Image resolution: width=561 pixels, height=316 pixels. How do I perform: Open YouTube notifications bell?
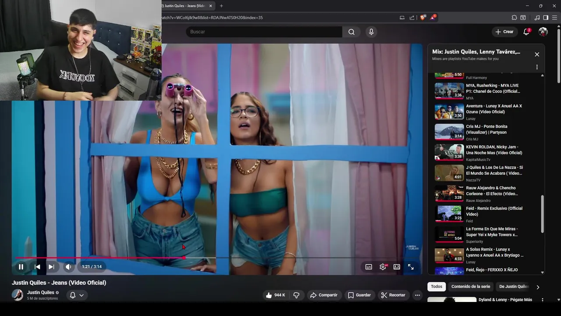coord(527,32)
